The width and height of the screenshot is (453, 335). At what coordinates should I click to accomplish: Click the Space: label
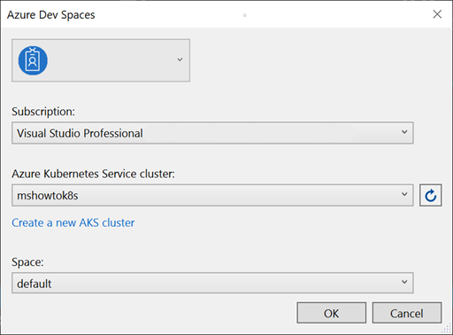click(x=27, y=262)
